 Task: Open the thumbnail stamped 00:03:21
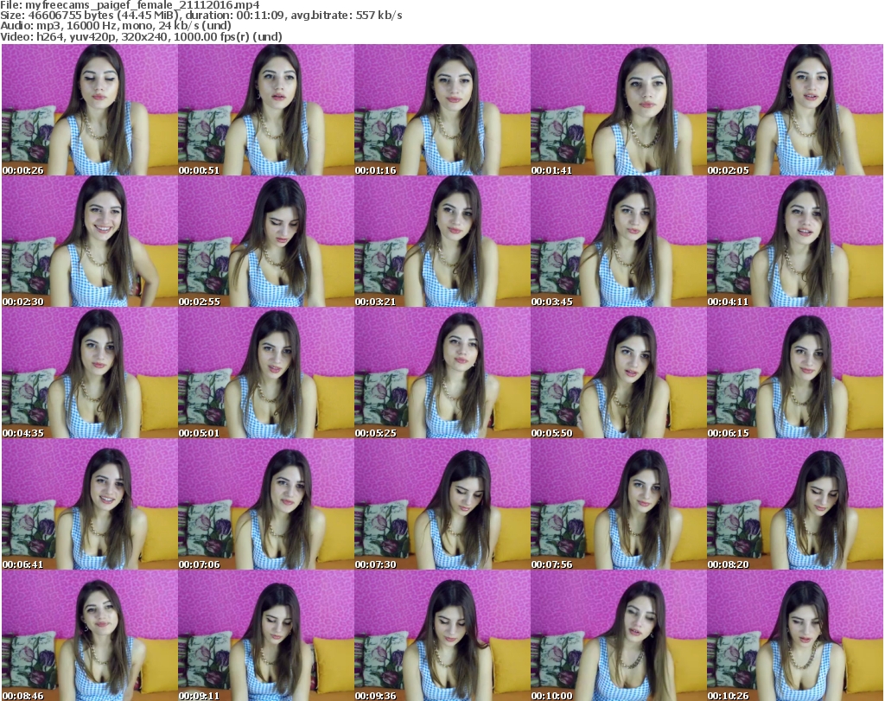point(442,241)
